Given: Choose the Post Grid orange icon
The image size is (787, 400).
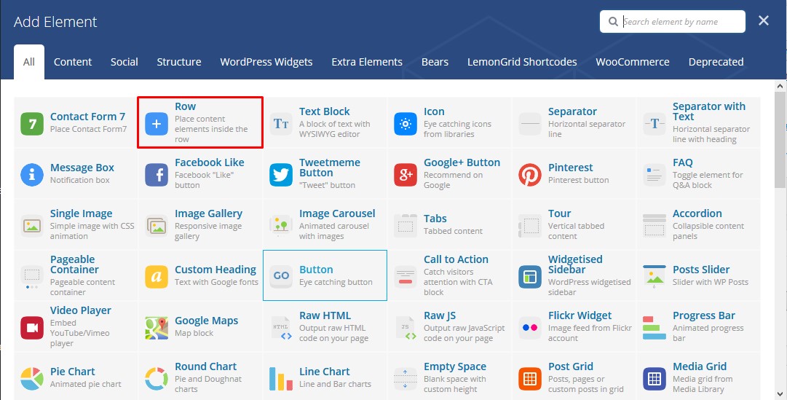Looking at the screenshot, I should click(x=530, y=379).
